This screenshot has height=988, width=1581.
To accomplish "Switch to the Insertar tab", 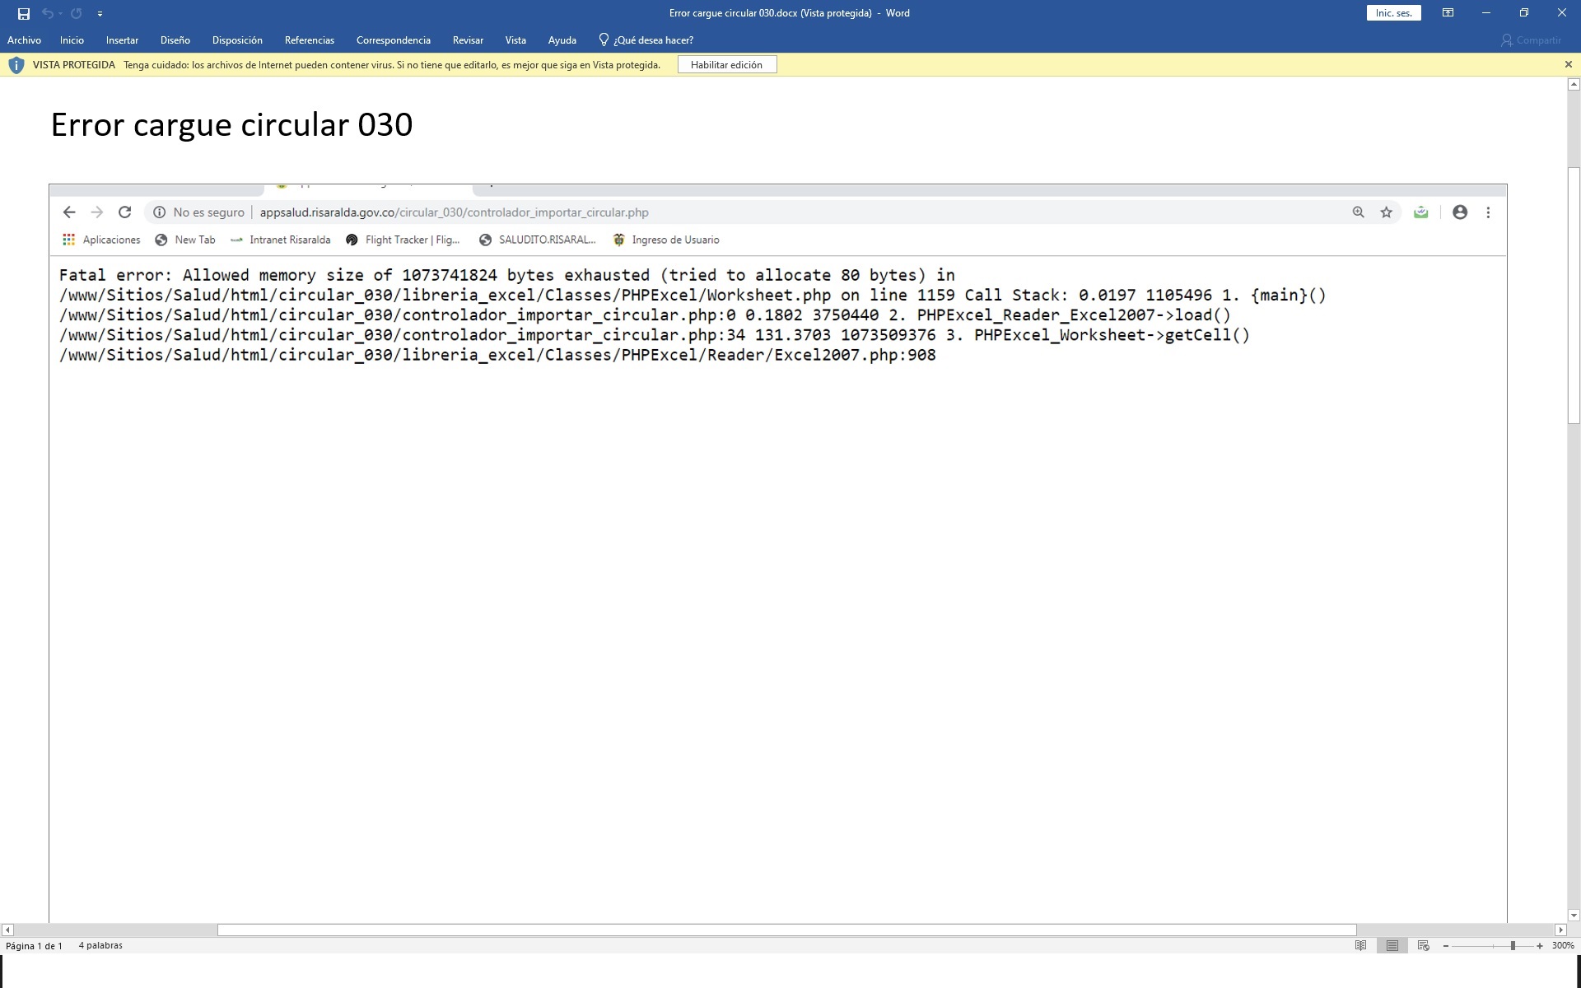I will (x=122, y=40).
